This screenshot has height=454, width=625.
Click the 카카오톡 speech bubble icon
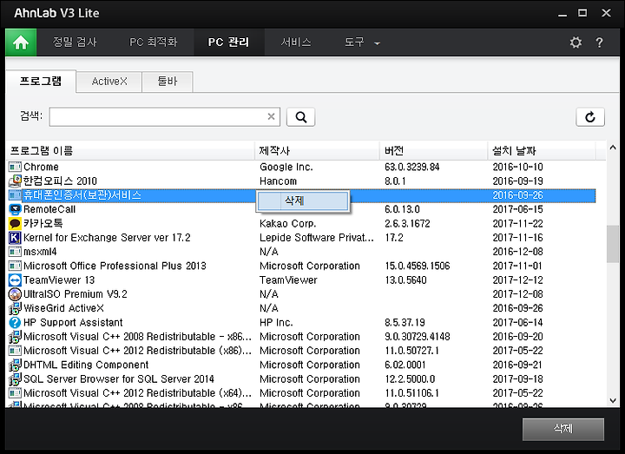pos(15,223)
